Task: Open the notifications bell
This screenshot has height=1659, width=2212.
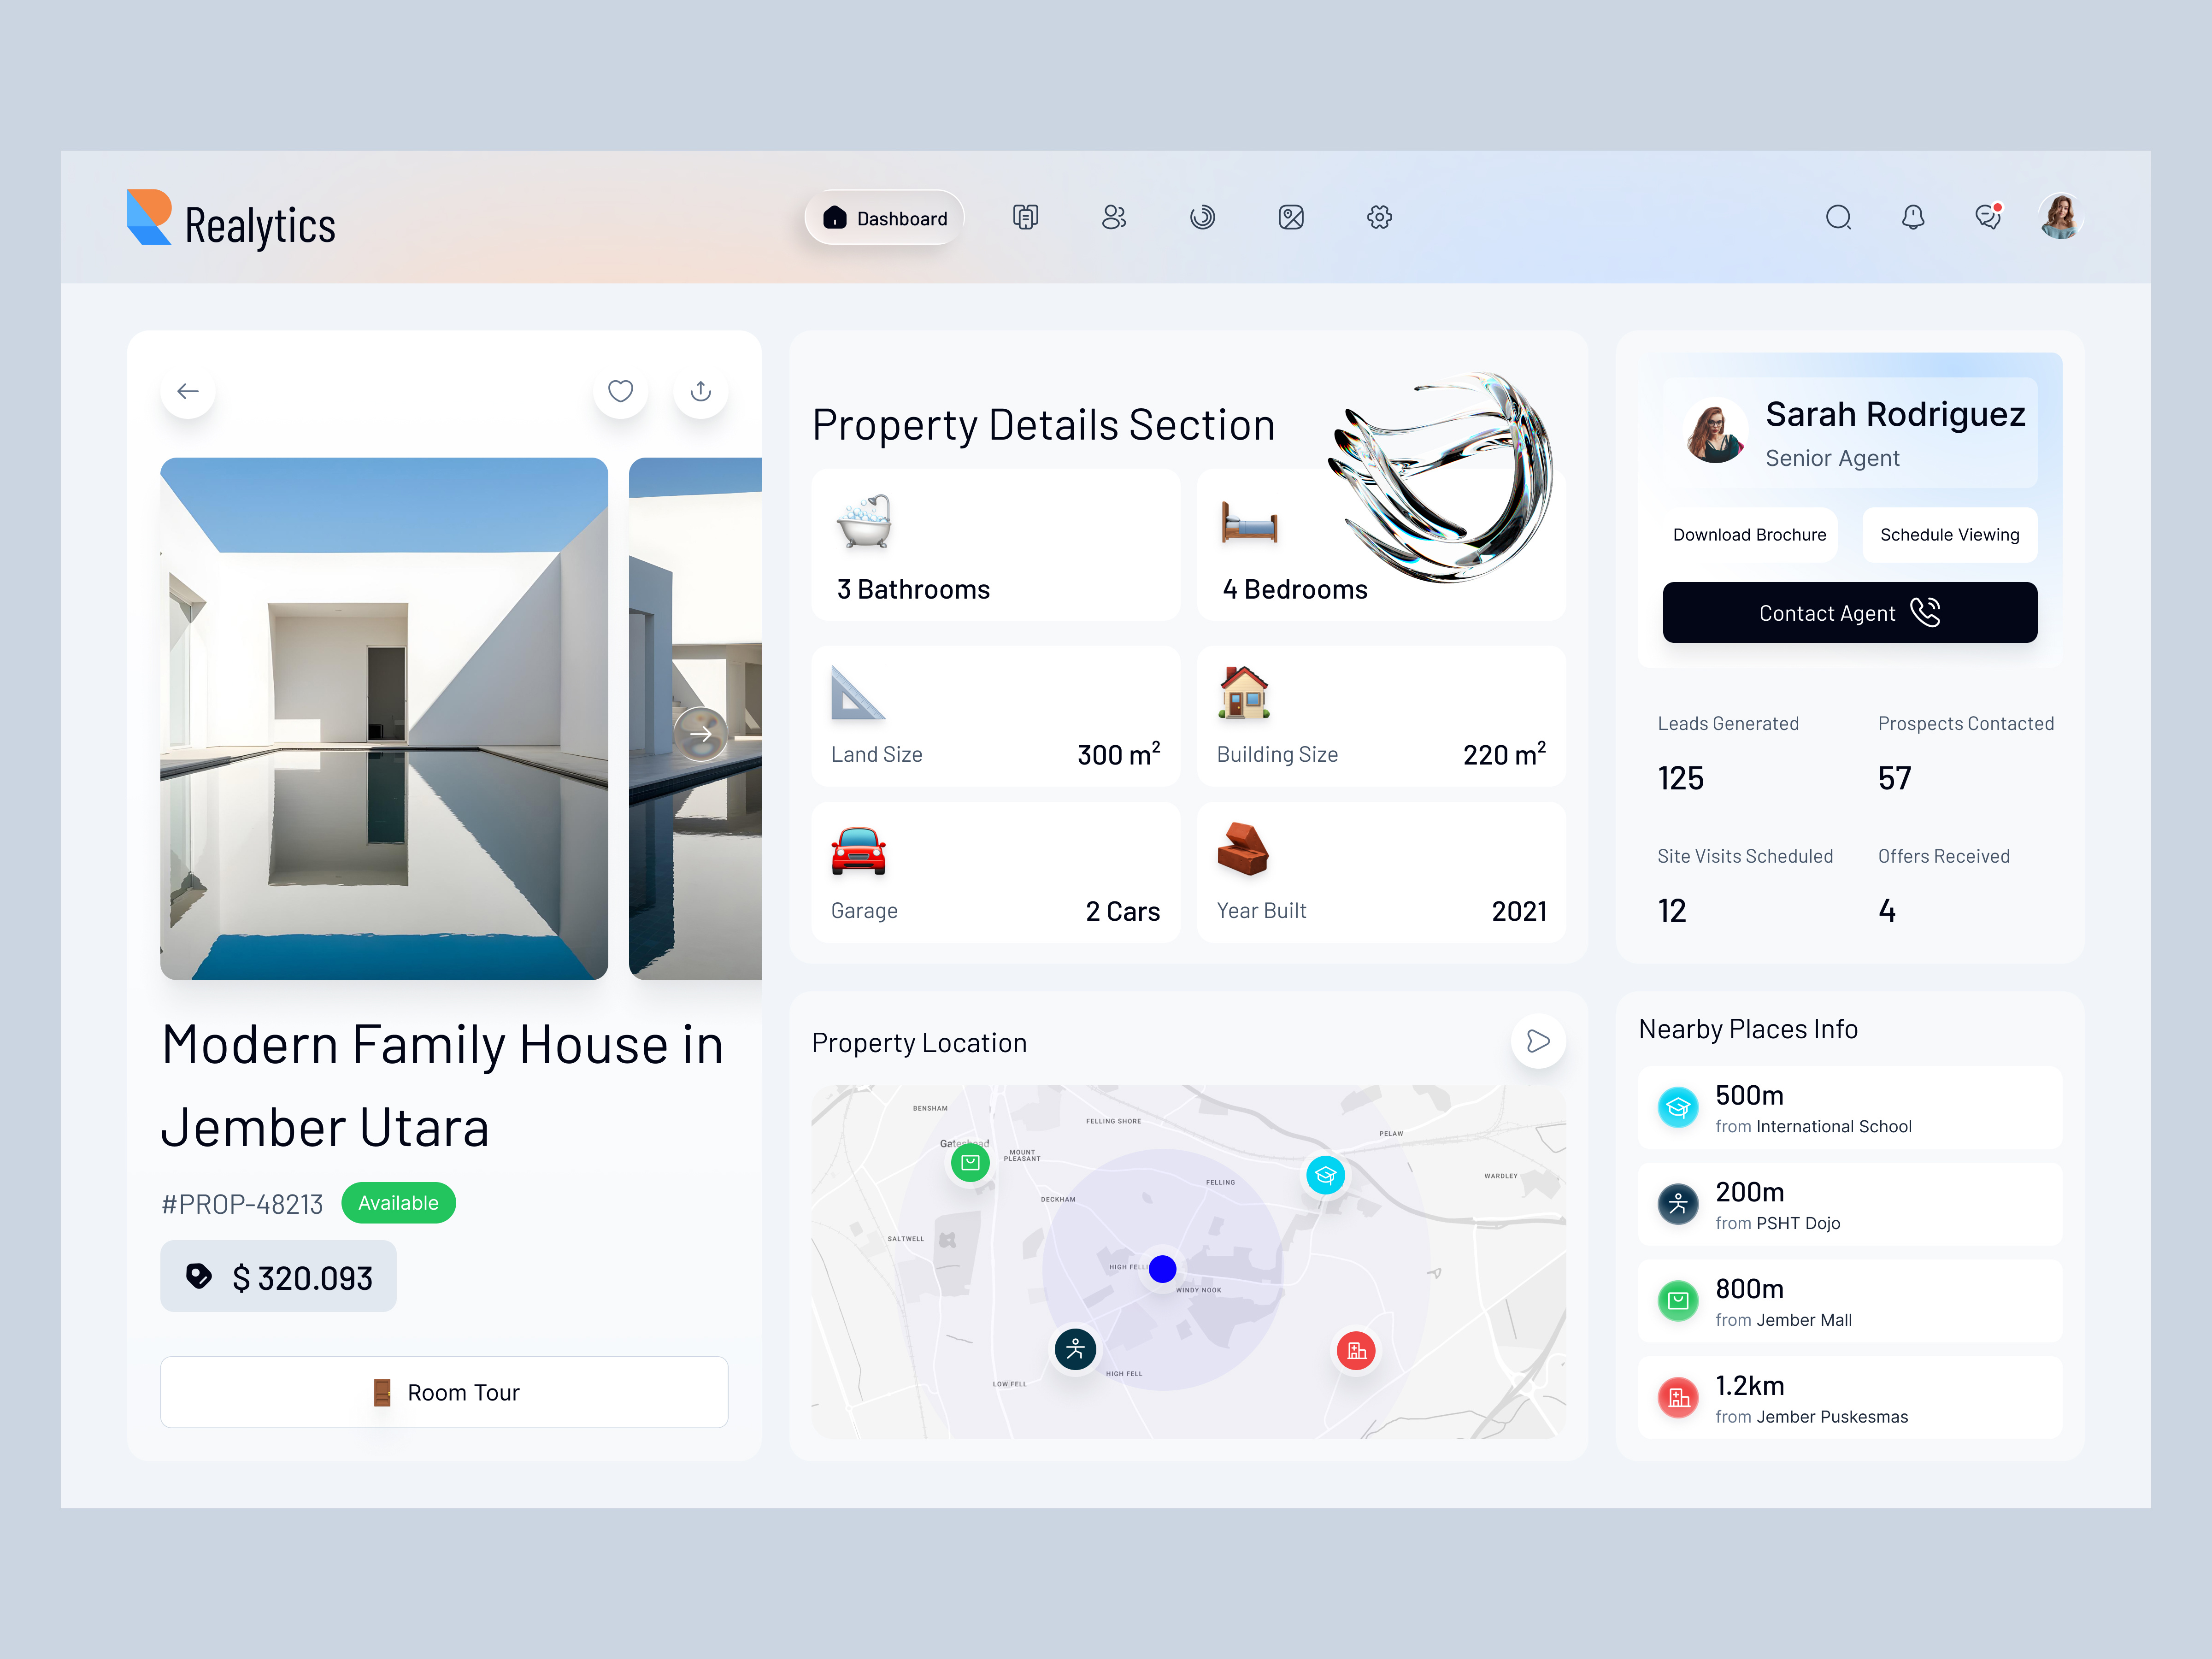Action: click(1913, 218)
